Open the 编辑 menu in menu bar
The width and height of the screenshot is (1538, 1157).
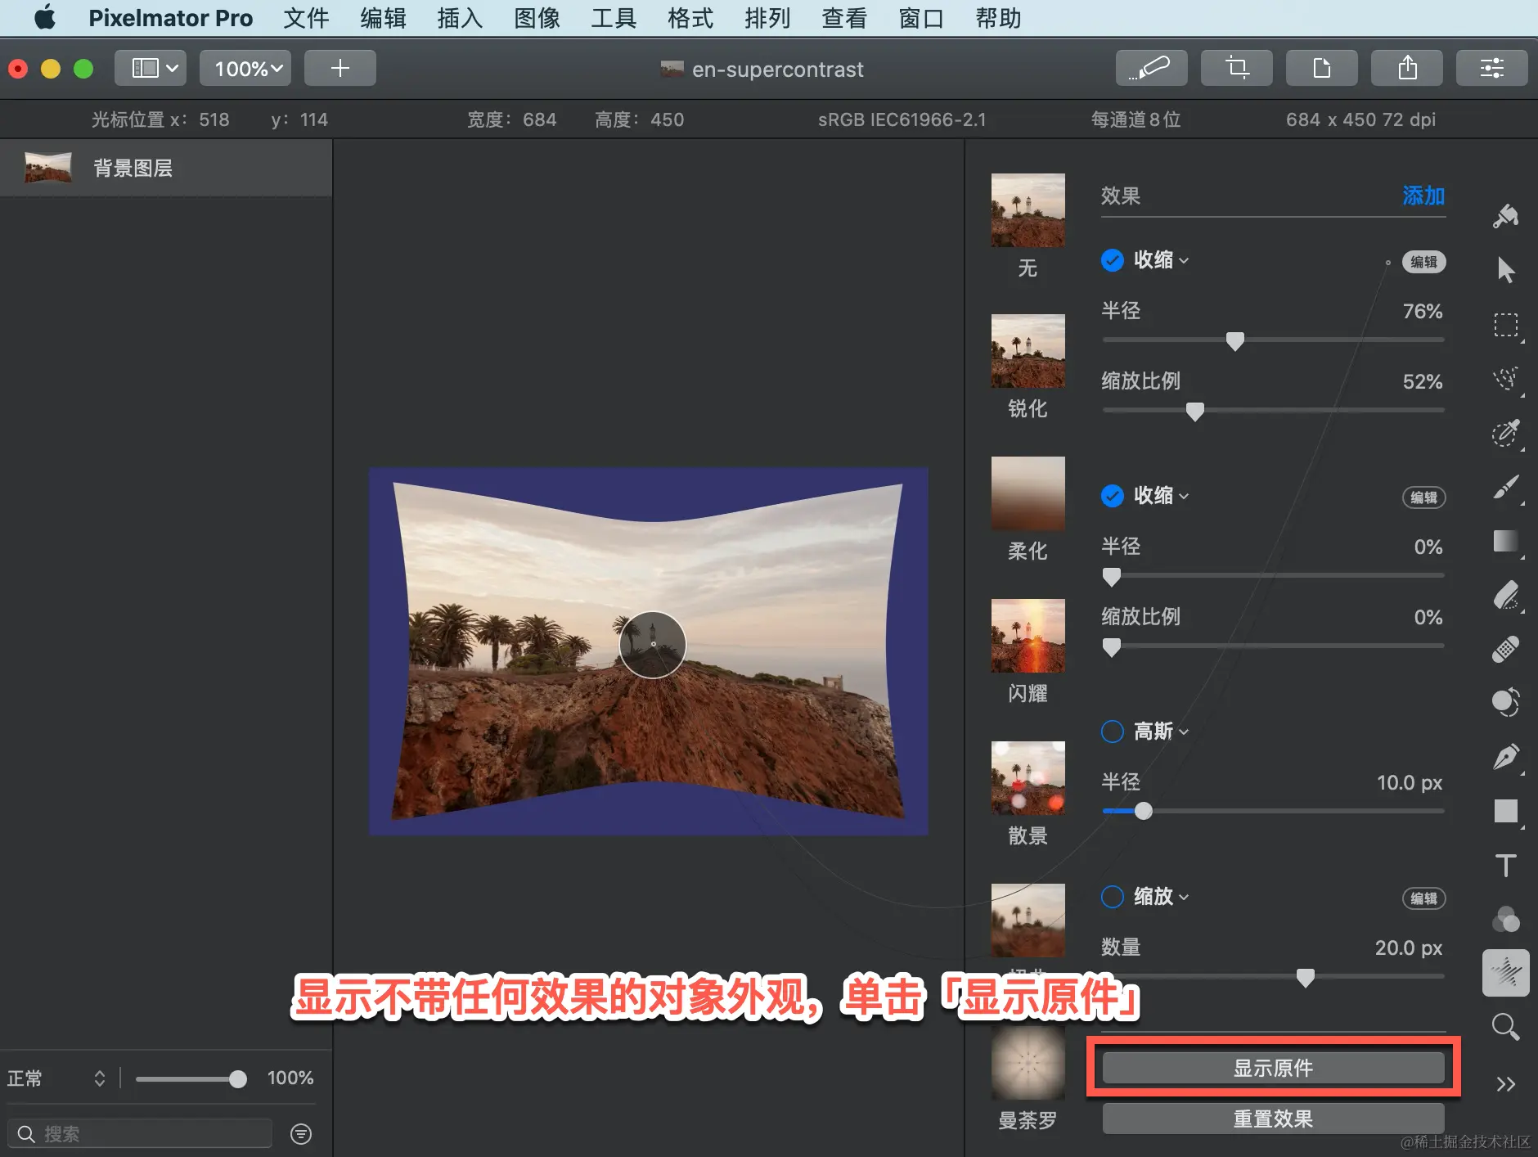tap(383, 18)
